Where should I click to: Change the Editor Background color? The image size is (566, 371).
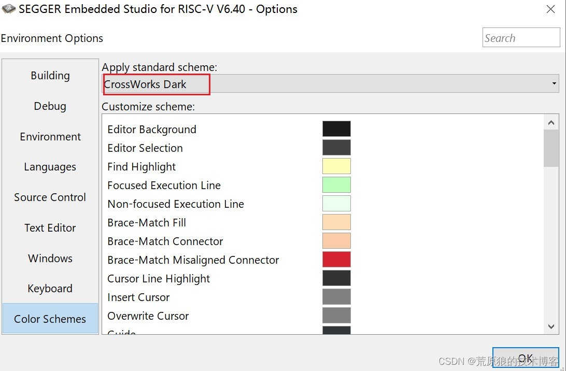click(x=336, y=129)
